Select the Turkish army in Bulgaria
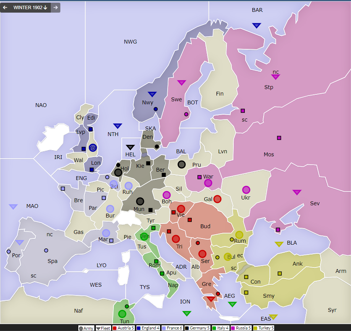The image size is (351, 331). (228, 257)
